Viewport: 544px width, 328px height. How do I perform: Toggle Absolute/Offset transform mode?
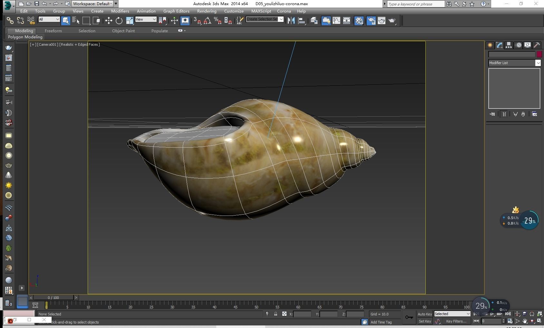click(x=284, y=314)
